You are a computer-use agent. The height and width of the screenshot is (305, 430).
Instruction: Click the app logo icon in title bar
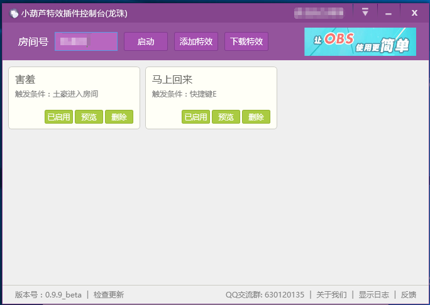14,13
